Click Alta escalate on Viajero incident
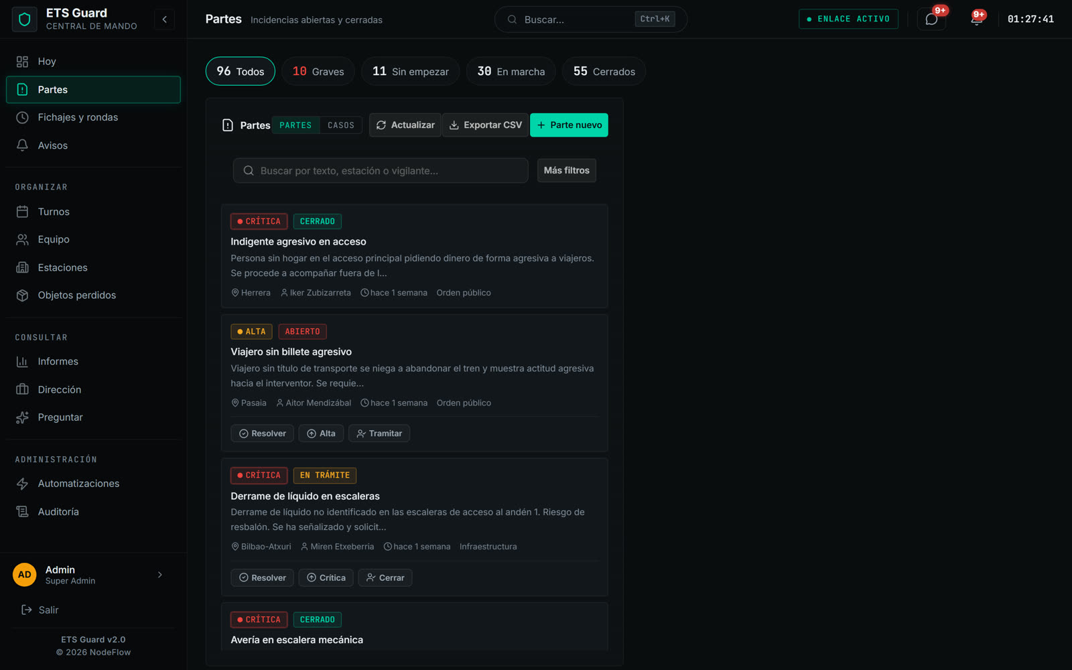This screenshot has width=1072, height=670. pos(321,433)
